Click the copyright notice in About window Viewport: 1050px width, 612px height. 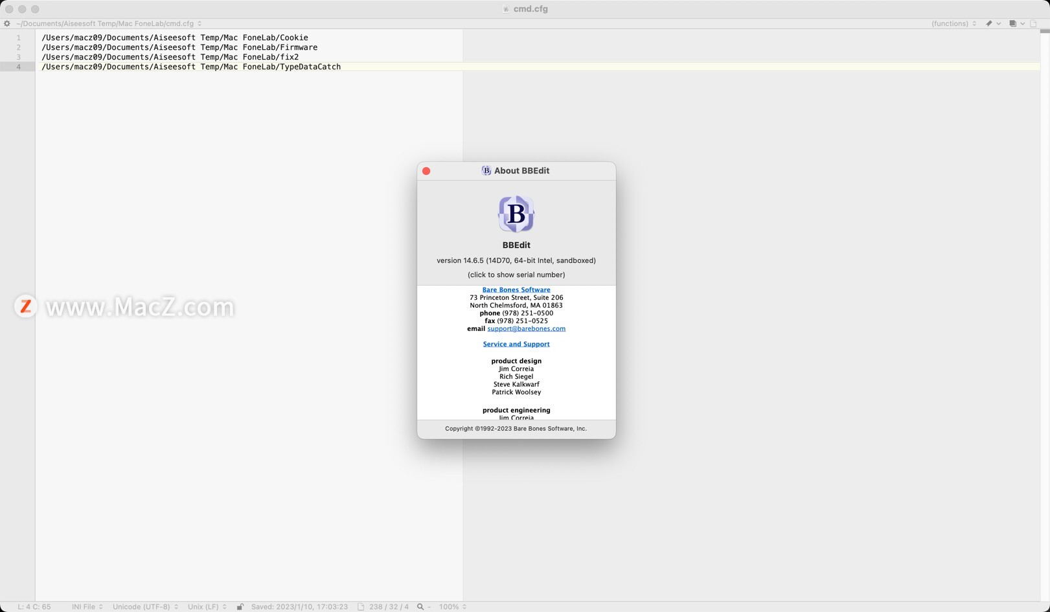click(516, 429)
